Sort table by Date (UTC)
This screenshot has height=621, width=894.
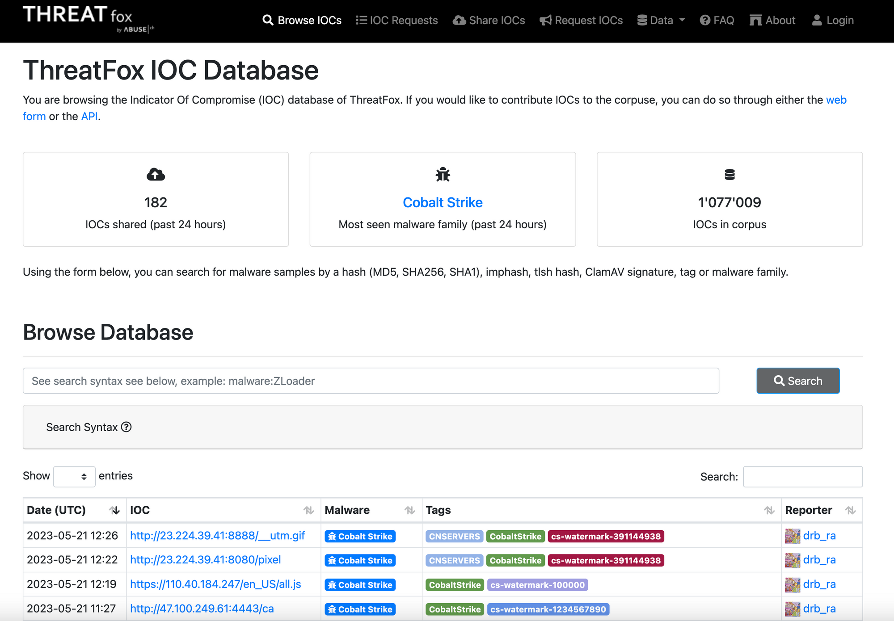[74, 510]
